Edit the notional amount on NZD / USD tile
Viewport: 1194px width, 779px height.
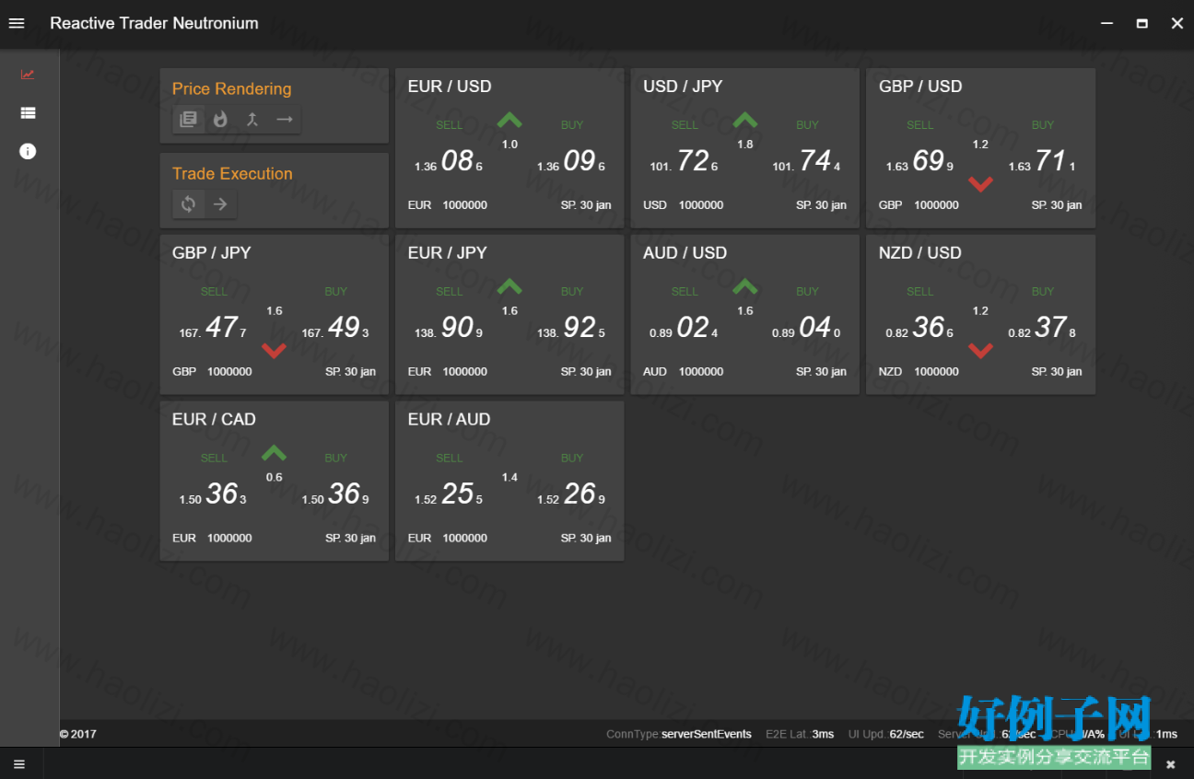coord(936,372)
